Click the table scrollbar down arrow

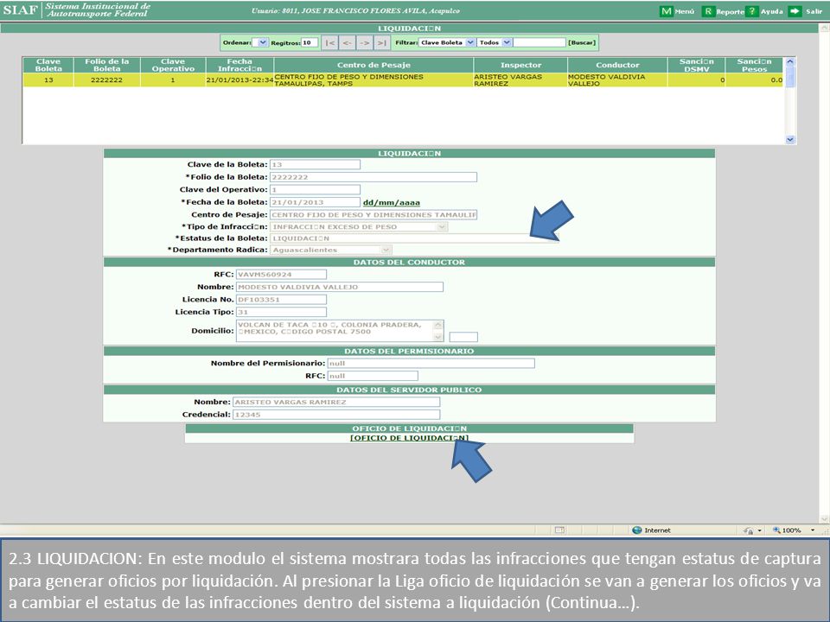[x=789, y=140]
